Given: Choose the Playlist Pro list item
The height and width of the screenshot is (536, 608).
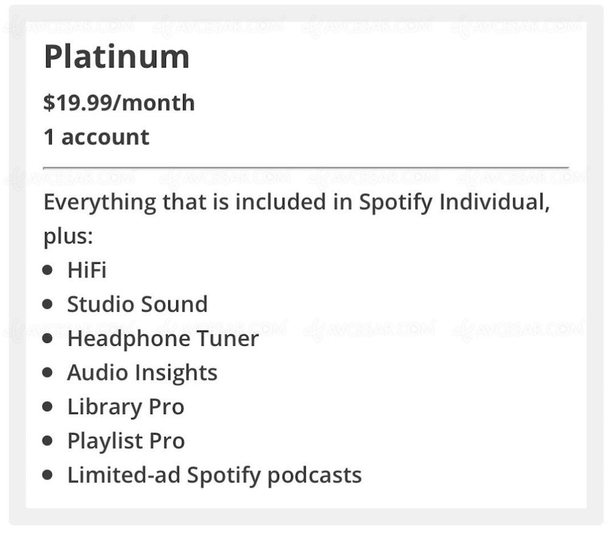Looking at the screenshot, I should tap(126, 441).
